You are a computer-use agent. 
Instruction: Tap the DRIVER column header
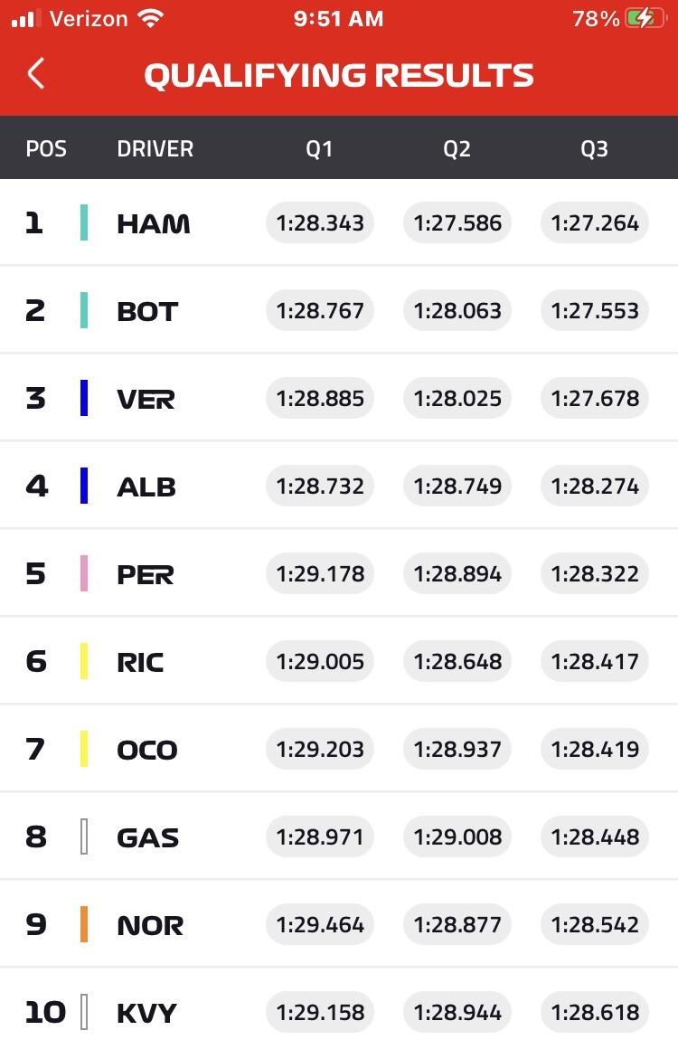[x=155, y=148]
